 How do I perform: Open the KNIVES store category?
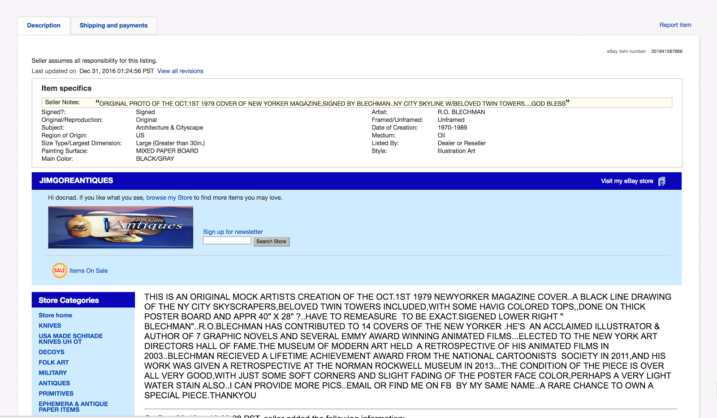[x=50, y=326]
